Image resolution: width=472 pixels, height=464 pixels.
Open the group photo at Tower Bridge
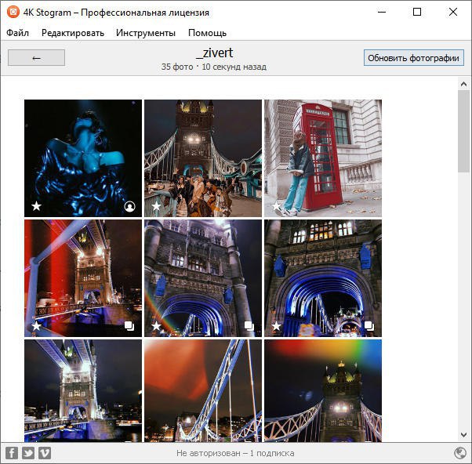click(x=203, y=158)
